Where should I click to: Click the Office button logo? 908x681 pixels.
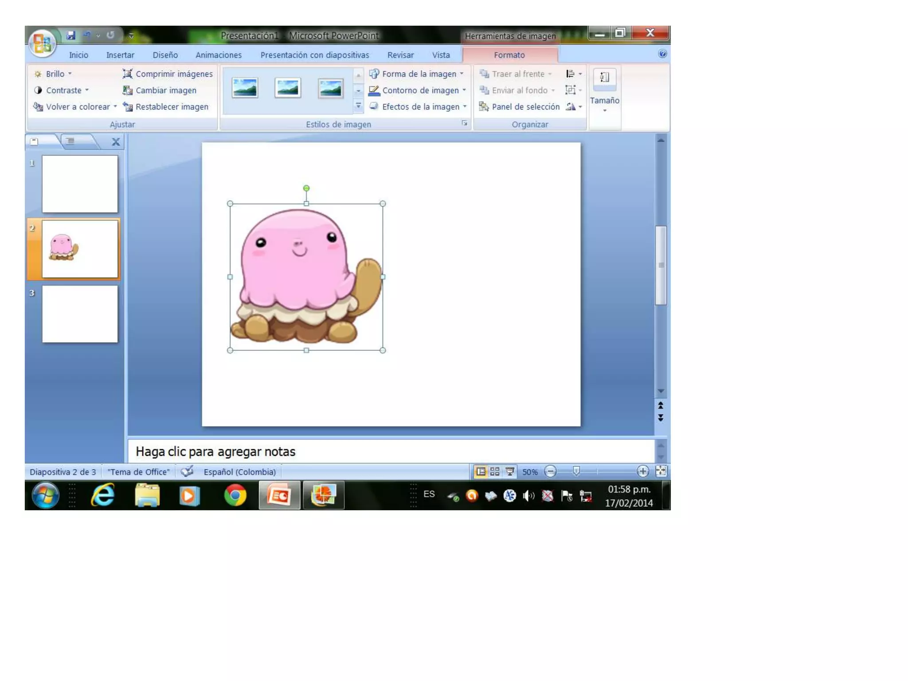tap(42, 43)
